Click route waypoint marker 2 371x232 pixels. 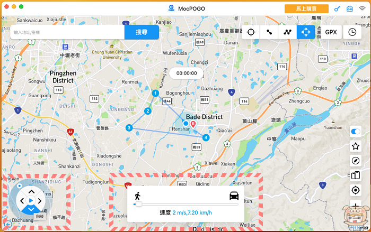click(x=148, y=111)
